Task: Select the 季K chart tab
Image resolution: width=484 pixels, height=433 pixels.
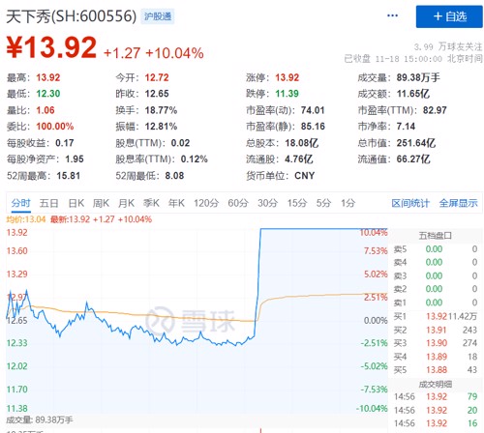Action: point(151,203)
